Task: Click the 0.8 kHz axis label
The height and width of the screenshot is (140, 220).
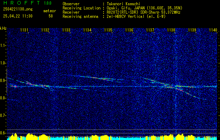Action: (3, 98)
